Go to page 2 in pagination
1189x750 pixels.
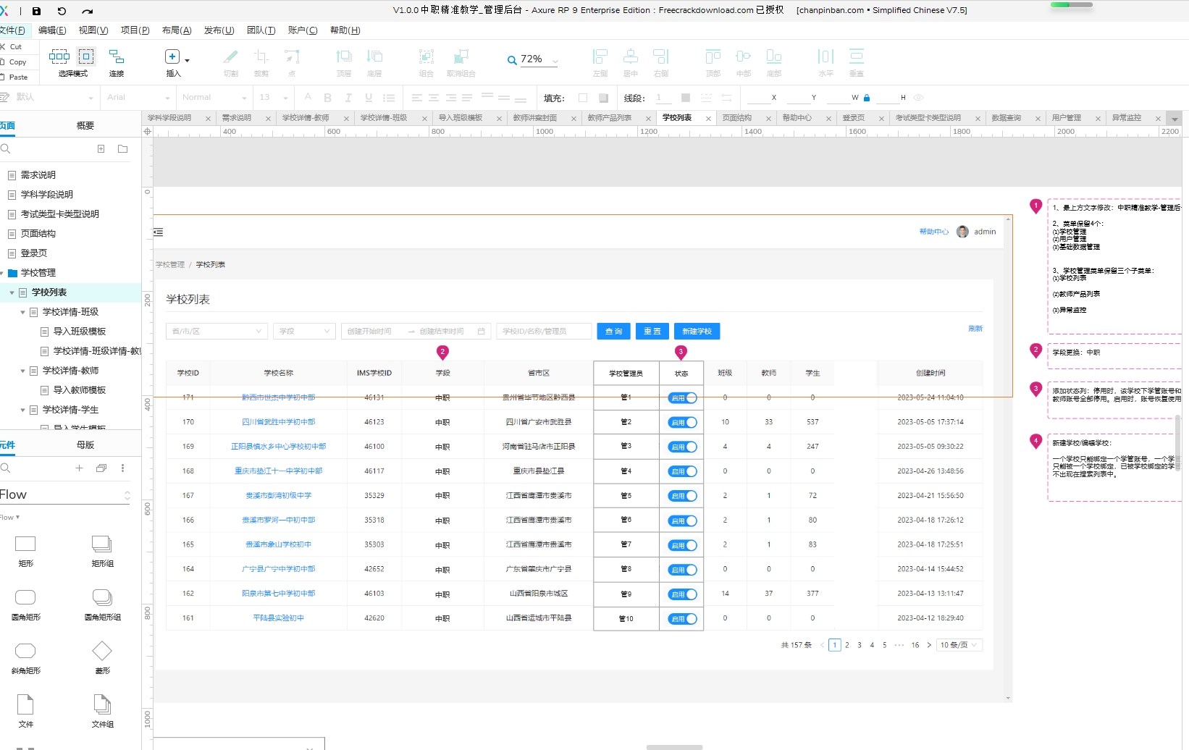click(847, 645)
